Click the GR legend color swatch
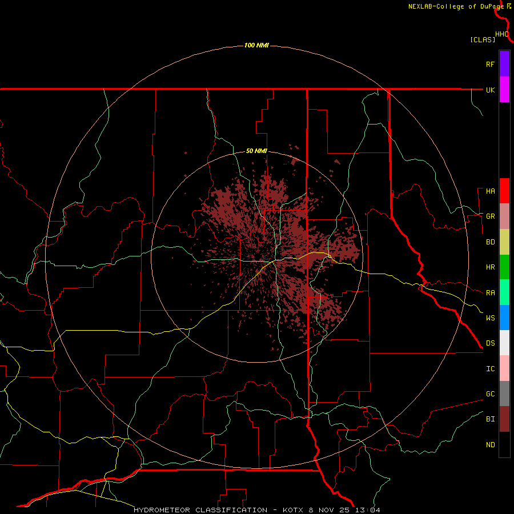Screen dimensions: 514x514 [504, 216]
